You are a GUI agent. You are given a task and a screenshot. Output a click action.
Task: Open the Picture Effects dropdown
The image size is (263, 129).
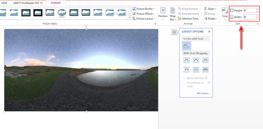[144, 14]
